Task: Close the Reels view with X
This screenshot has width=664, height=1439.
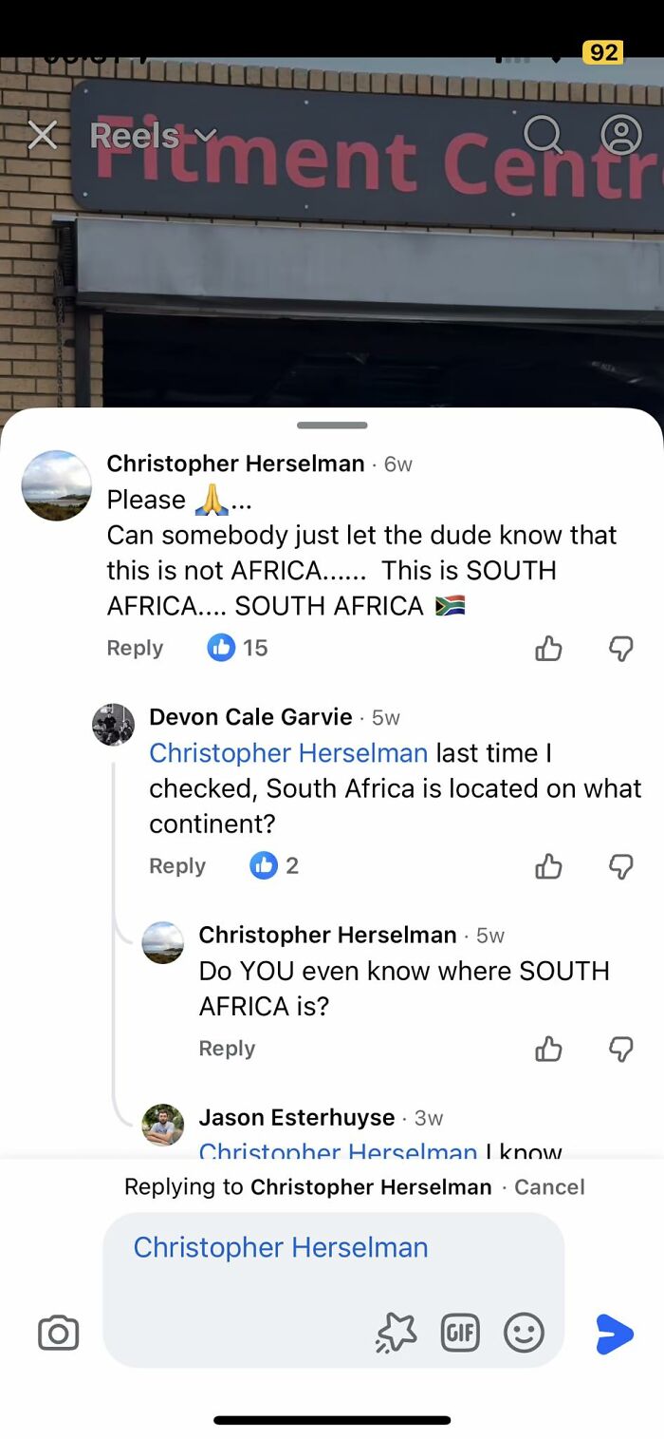Action: pos(42,136)
